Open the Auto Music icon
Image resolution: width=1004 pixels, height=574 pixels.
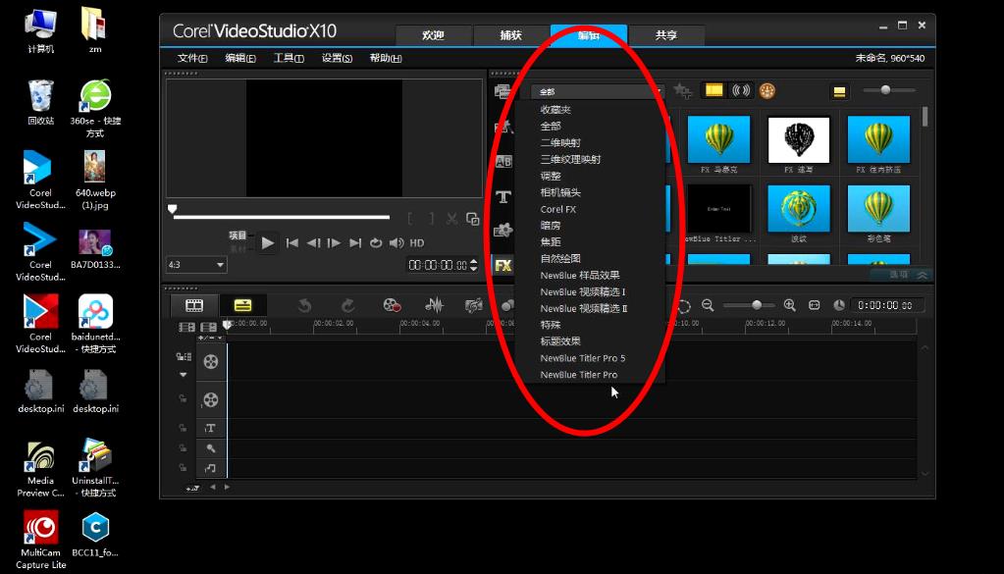[x=473, y=306]
